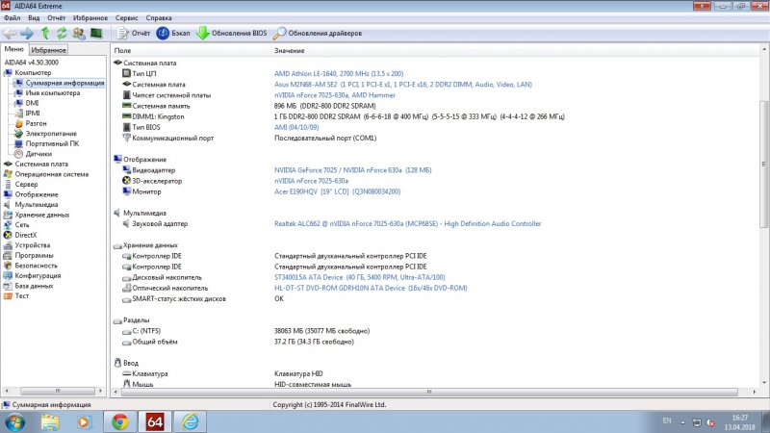Click the Бэкап backup toolbar button
The width and height of the screenshot is (770, 433).
(x=171, y=34)
